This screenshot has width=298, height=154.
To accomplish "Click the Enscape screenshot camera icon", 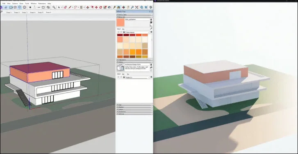I will point(15,7).
